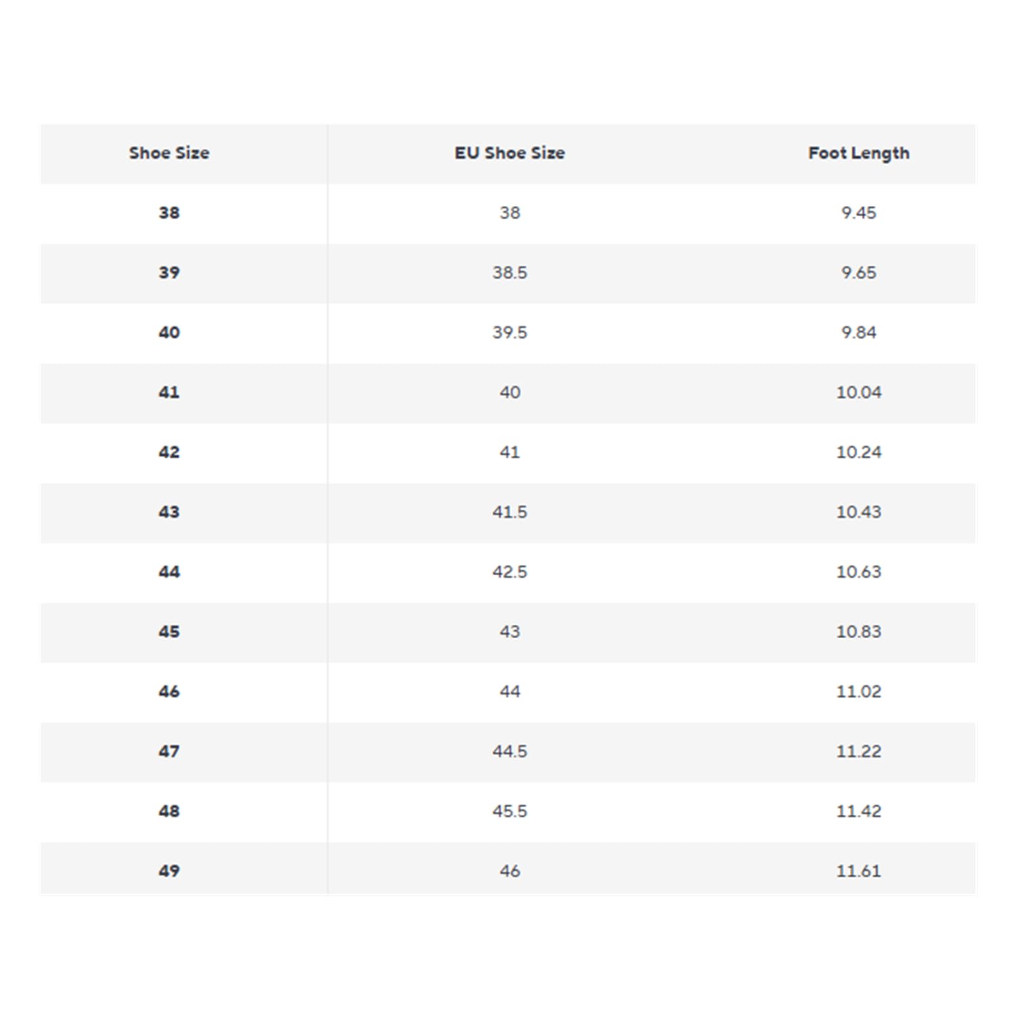Select shoe size 46 row label
This screenshot has height=1017, width=1017.
(169, 691)
